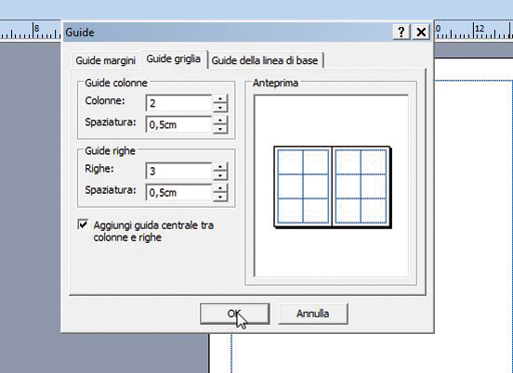Click the column Spaziatura text field
513x373 pixels.
(x=179, y=124)
